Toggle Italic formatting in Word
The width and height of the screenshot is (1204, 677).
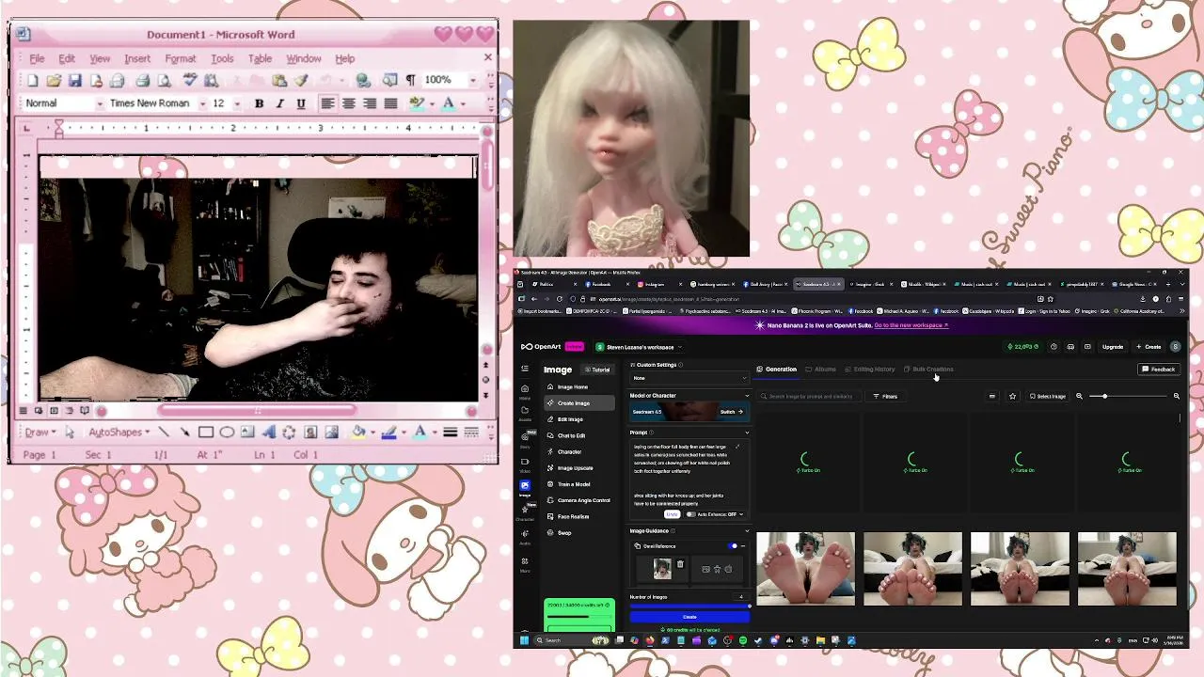click(279, 103)
